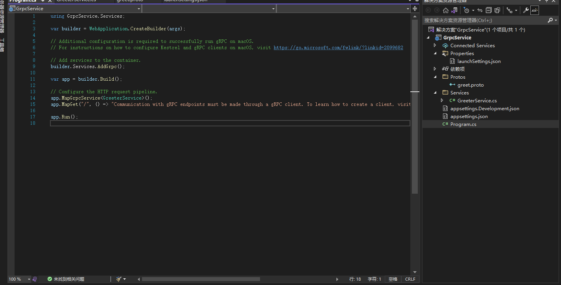Click 未找到相关问题 status text
The height and width of the screenshot is (285, 561).
(x=69, y=279)
